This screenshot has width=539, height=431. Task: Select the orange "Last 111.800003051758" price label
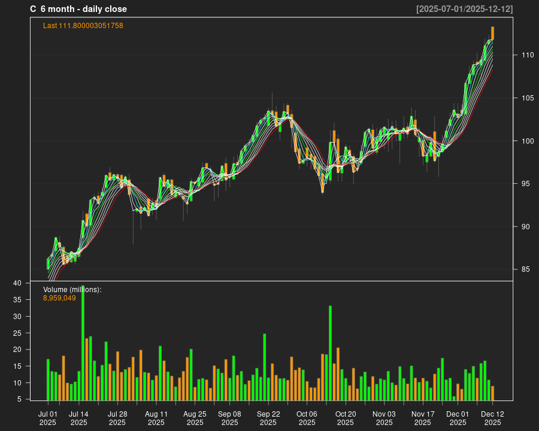click(x=83, y=26)
